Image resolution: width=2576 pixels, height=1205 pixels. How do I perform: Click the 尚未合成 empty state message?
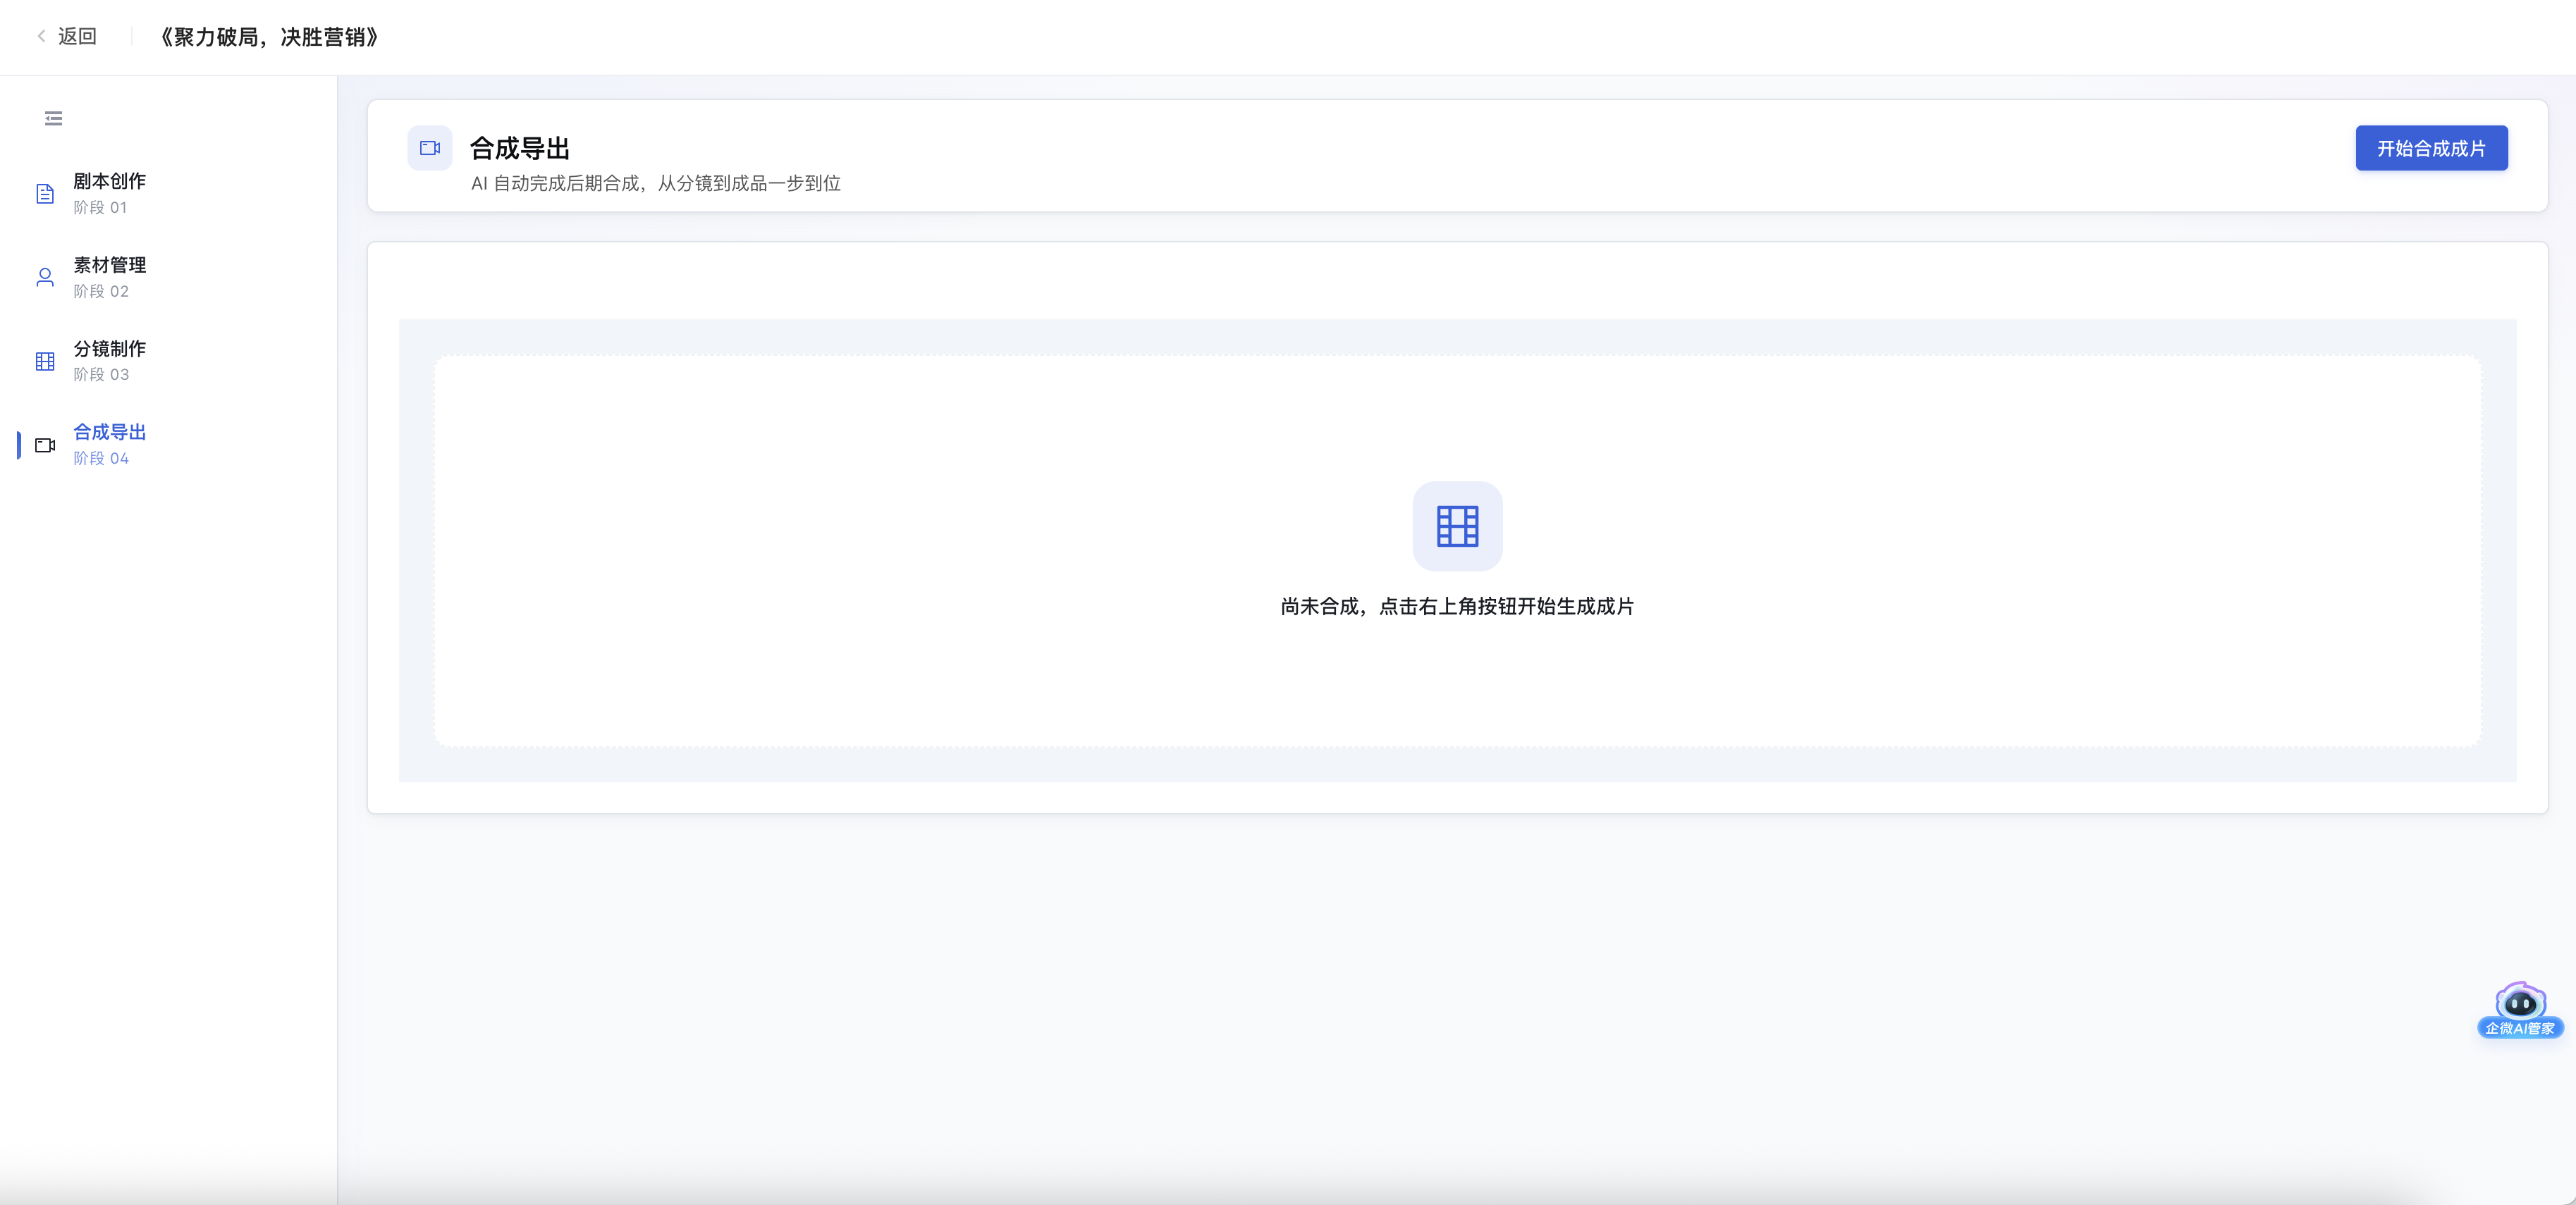(x=1457, y=607)
